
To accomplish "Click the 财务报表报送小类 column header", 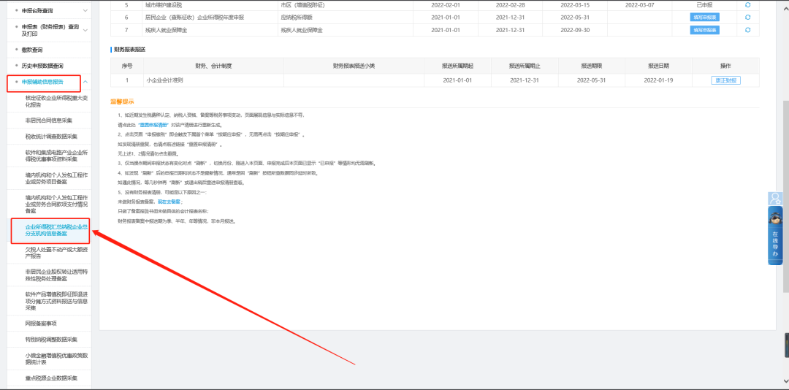I will tap(354, 66).
